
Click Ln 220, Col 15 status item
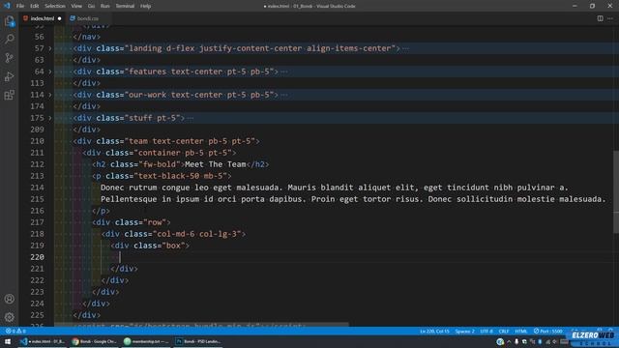(434, 331)
